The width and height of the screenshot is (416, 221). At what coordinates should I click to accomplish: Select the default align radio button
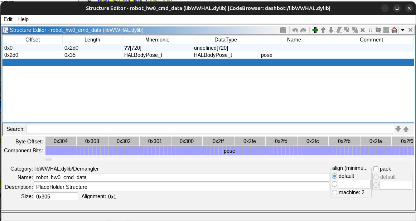tap(335, 176)
